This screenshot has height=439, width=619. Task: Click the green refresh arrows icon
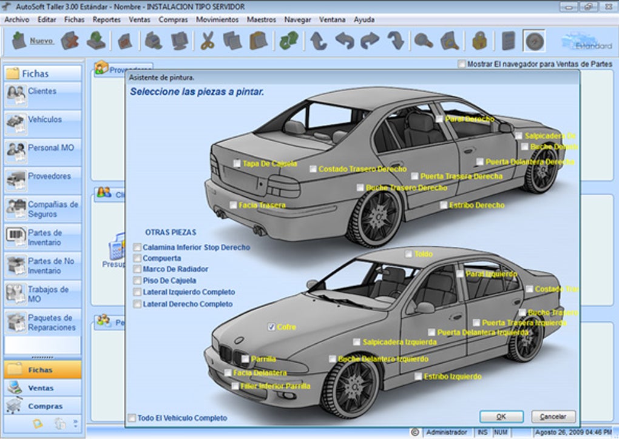(x=289, y=41)
